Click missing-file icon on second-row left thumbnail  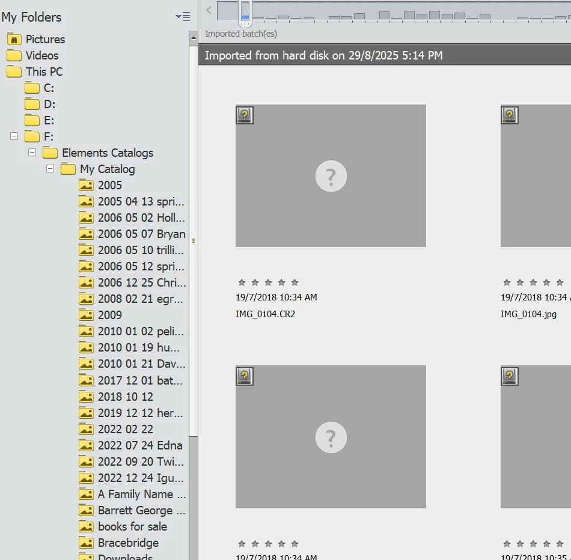245,377
